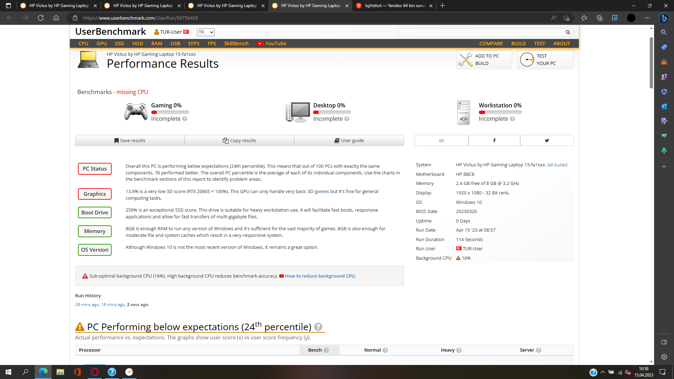This screenshot has width=674, height=379.
Task: Click the search magnifier icon
Action: (568, 32)
